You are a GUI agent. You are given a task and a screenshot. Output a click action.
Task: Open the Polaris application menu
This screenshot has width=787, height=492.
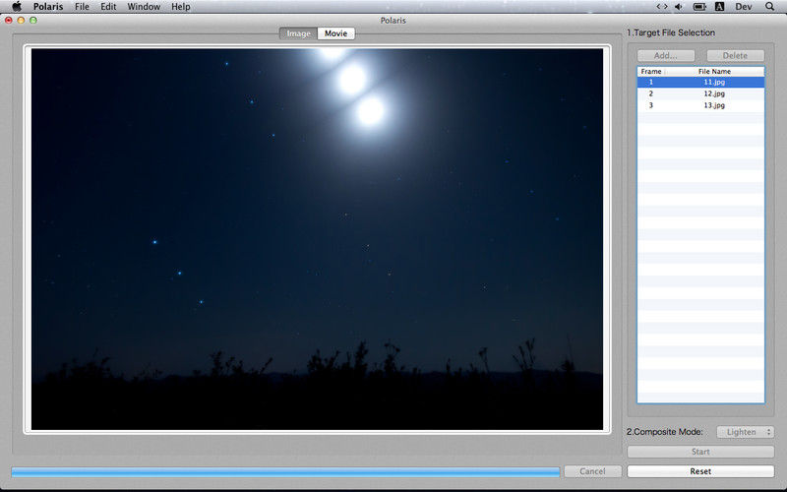[x=48, y=7]
